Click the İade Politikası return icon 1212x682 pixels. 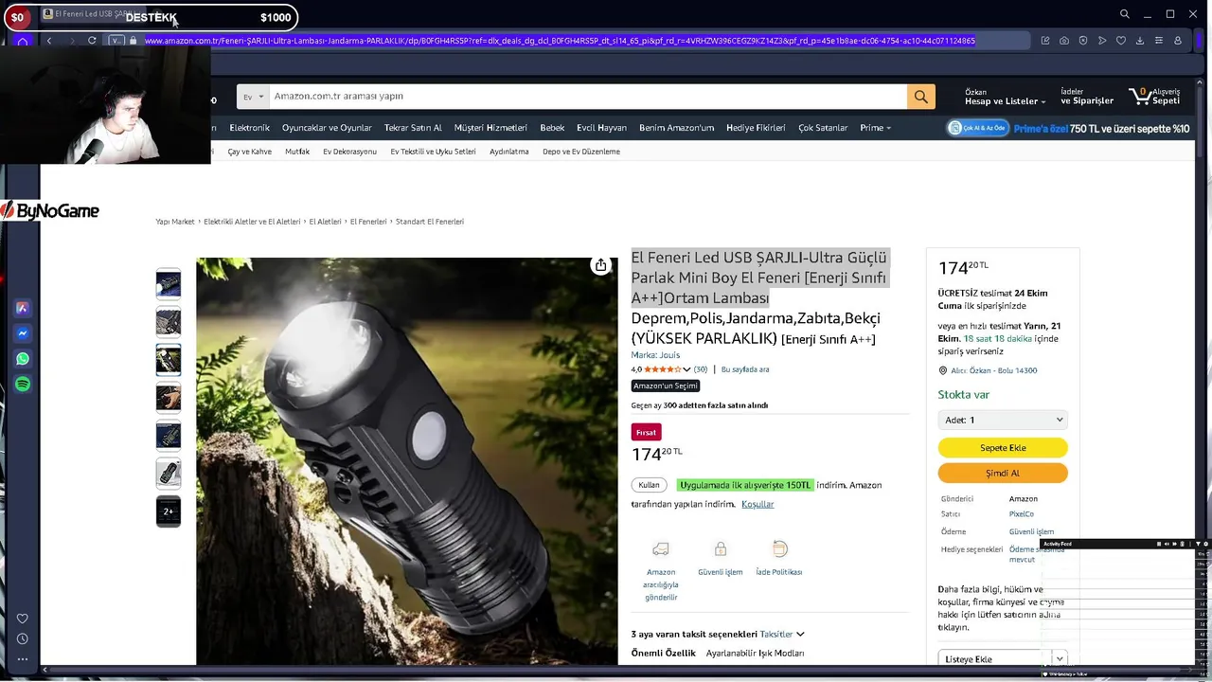coord(779,548)
